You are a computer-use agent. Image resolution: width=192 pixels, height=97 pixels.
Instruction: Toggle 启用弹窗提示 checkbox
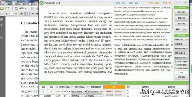(x=175, y=65)
